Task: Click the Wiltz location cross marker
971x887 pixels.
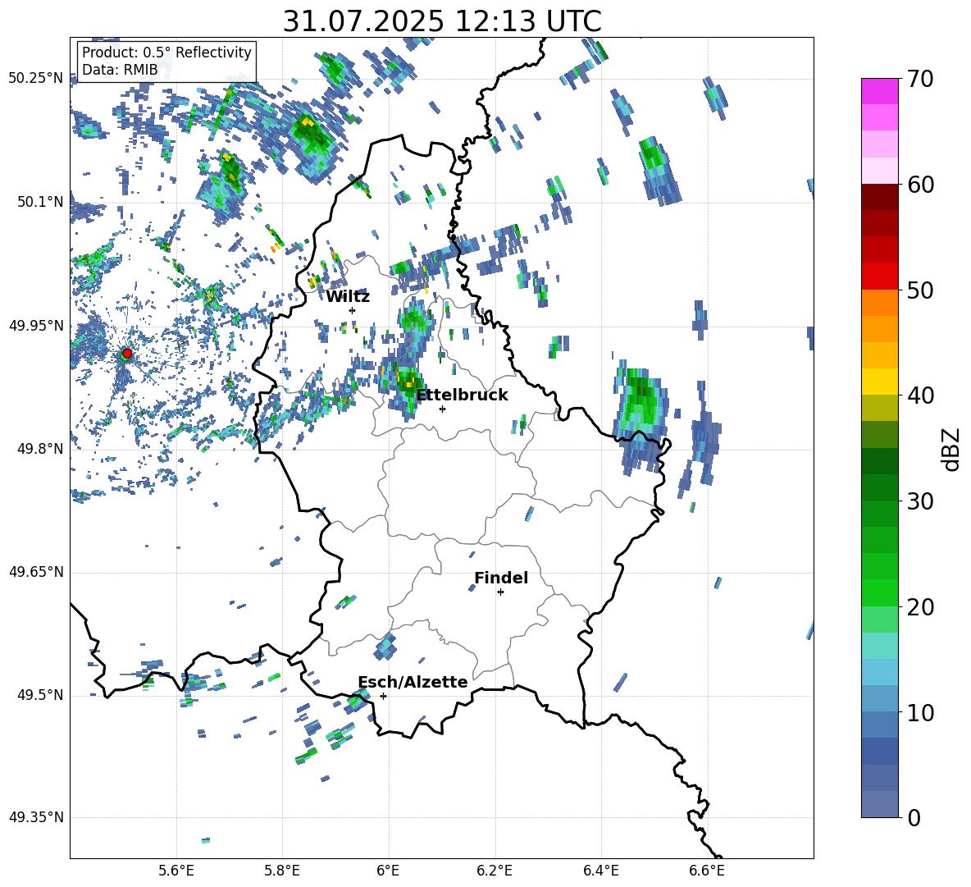Action: (x=353, y=310)
